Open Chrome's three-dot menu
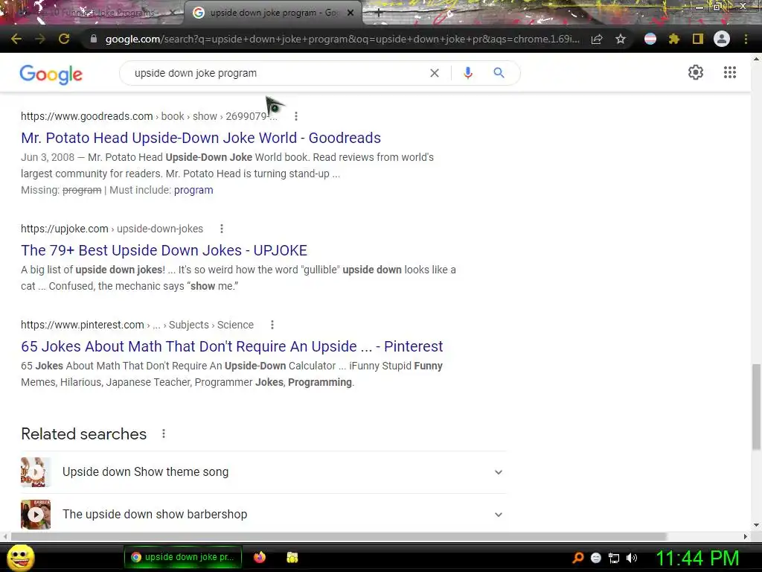The width and height of the screenshot is (762, 572). point(746,39)
